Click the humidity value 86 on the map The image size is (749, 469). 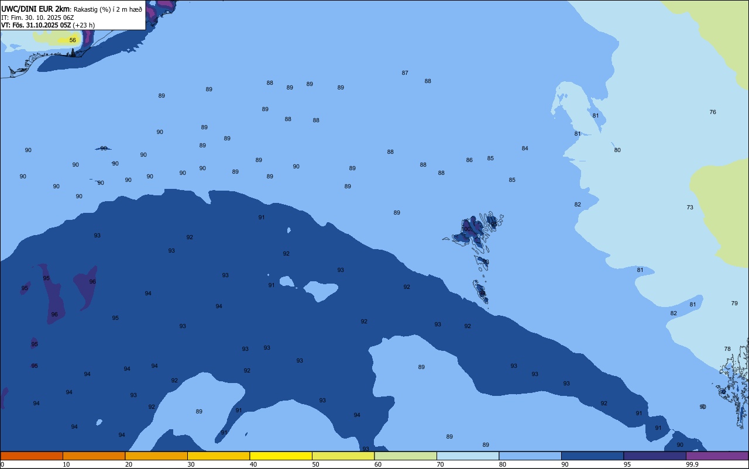coord(469,160)
